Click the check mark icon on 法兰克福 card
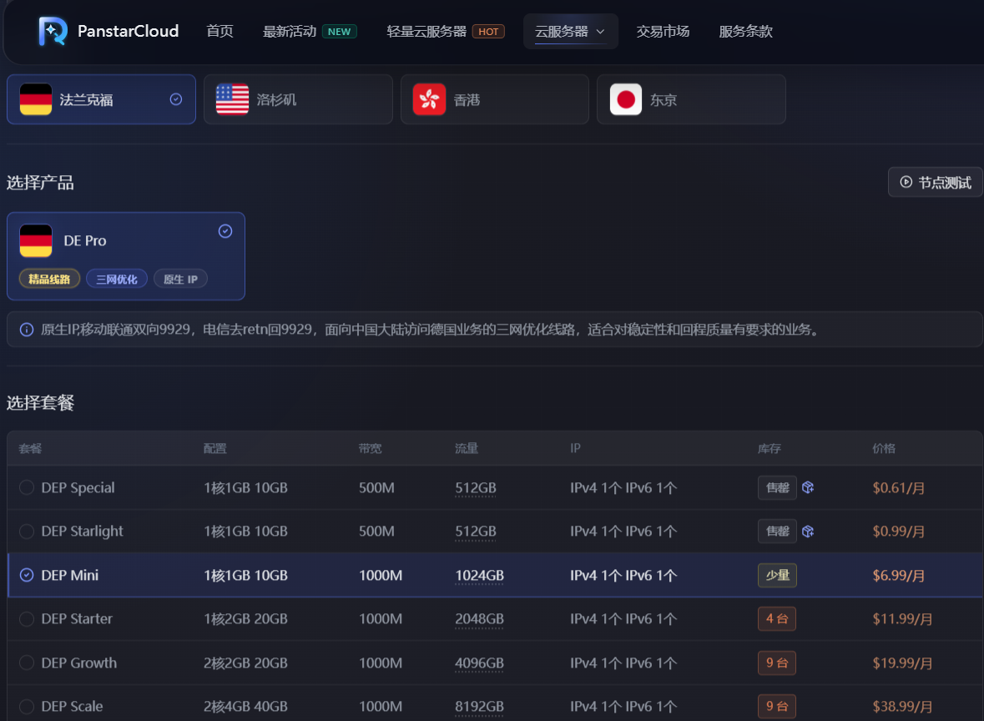Image resolution: width=984 pixels, height=721 pixels. [176, 99]
